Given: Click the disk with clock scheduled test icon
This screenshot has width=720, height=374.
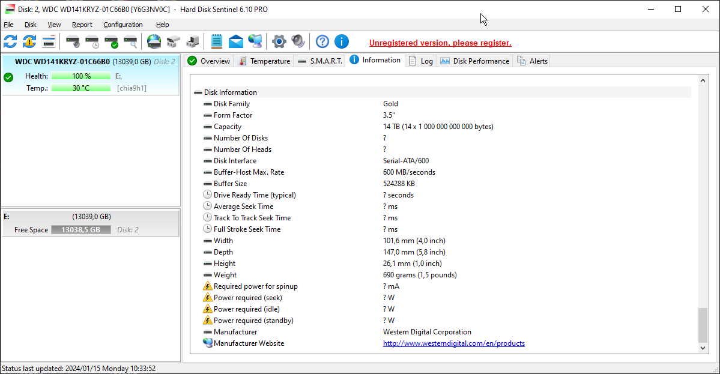Looking at the screenshot, I should click(92, 42).
